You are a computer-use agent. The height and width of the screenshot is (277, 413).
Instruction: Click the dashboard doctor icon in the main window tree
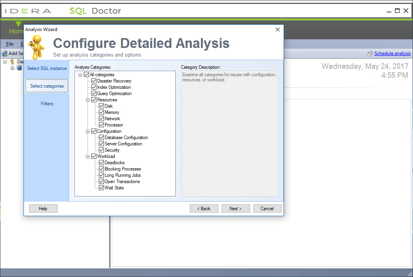(x=12, y=62)
